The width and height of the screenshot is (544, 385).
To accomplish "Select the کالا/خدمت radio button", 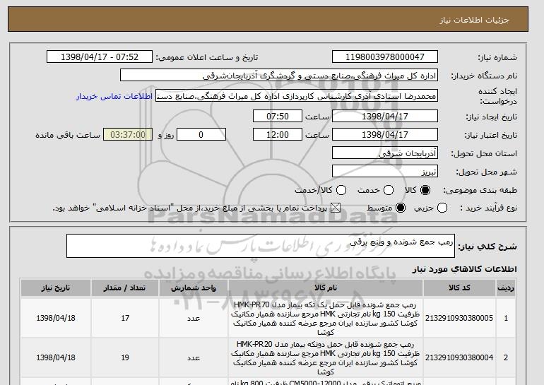I will point(341,190).
